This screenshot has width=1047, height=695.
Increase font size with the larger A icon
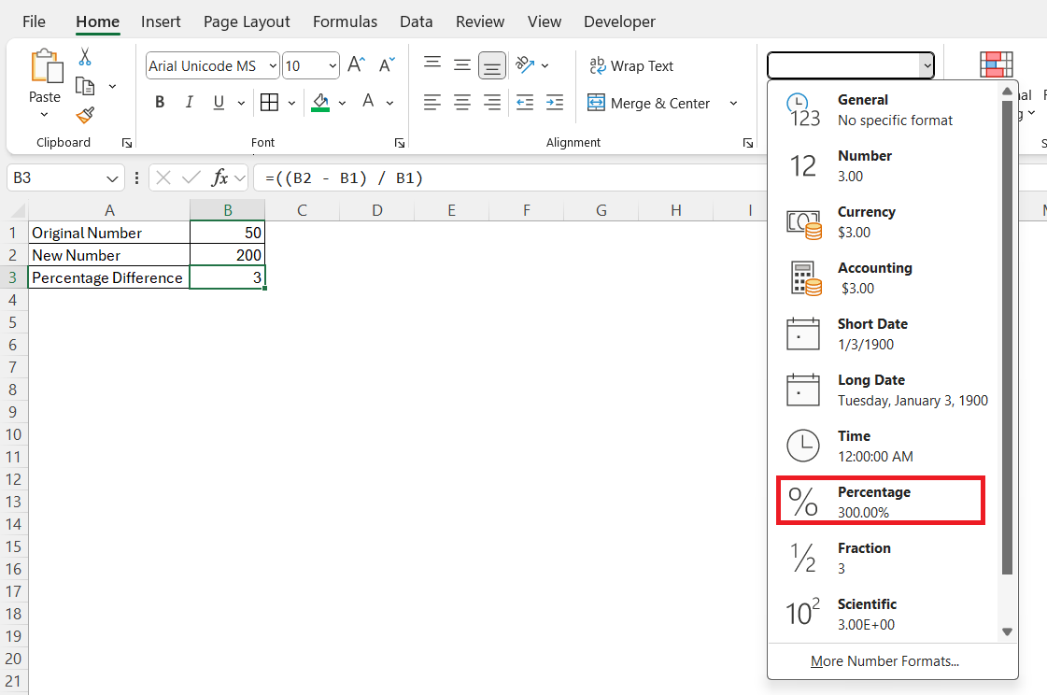[357, 64]
